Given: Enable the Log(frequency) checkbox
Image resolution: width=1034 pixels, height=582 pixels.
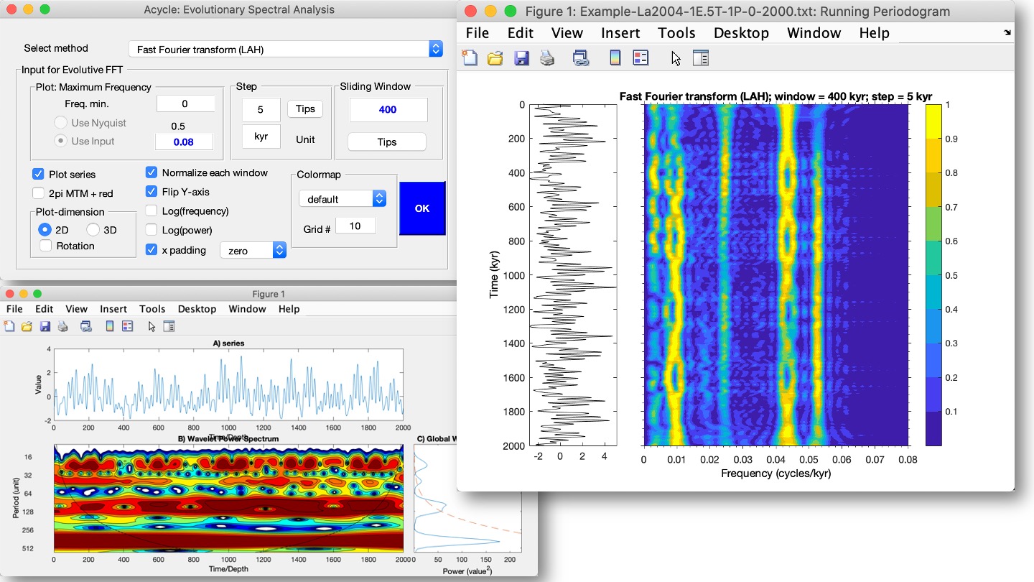Looking at the screenshot, I should tap(152, 211).
